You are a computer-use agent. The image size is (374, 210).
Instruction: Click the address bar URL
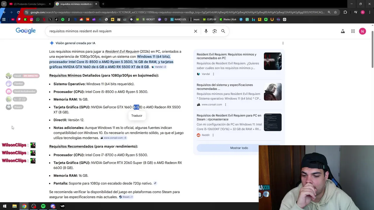177,12
